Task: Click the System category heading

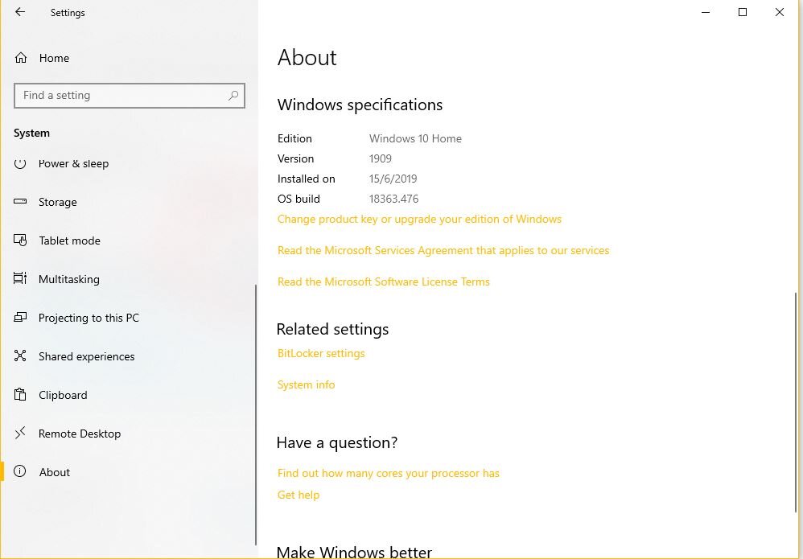Action: coord(31,133)
